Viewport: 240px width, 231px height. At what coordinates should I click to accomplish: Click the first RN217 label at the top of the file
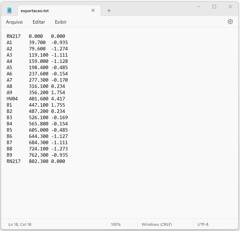(14, 36)
